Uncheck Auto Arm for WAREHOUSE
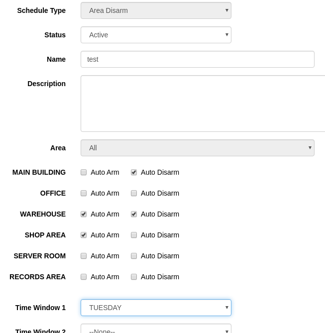 84,214
